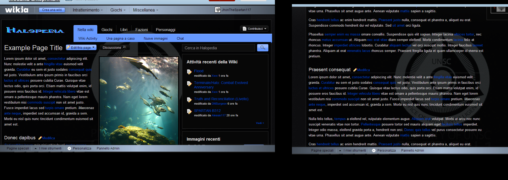Expand I miei strumenti in left window

point(48,148)
